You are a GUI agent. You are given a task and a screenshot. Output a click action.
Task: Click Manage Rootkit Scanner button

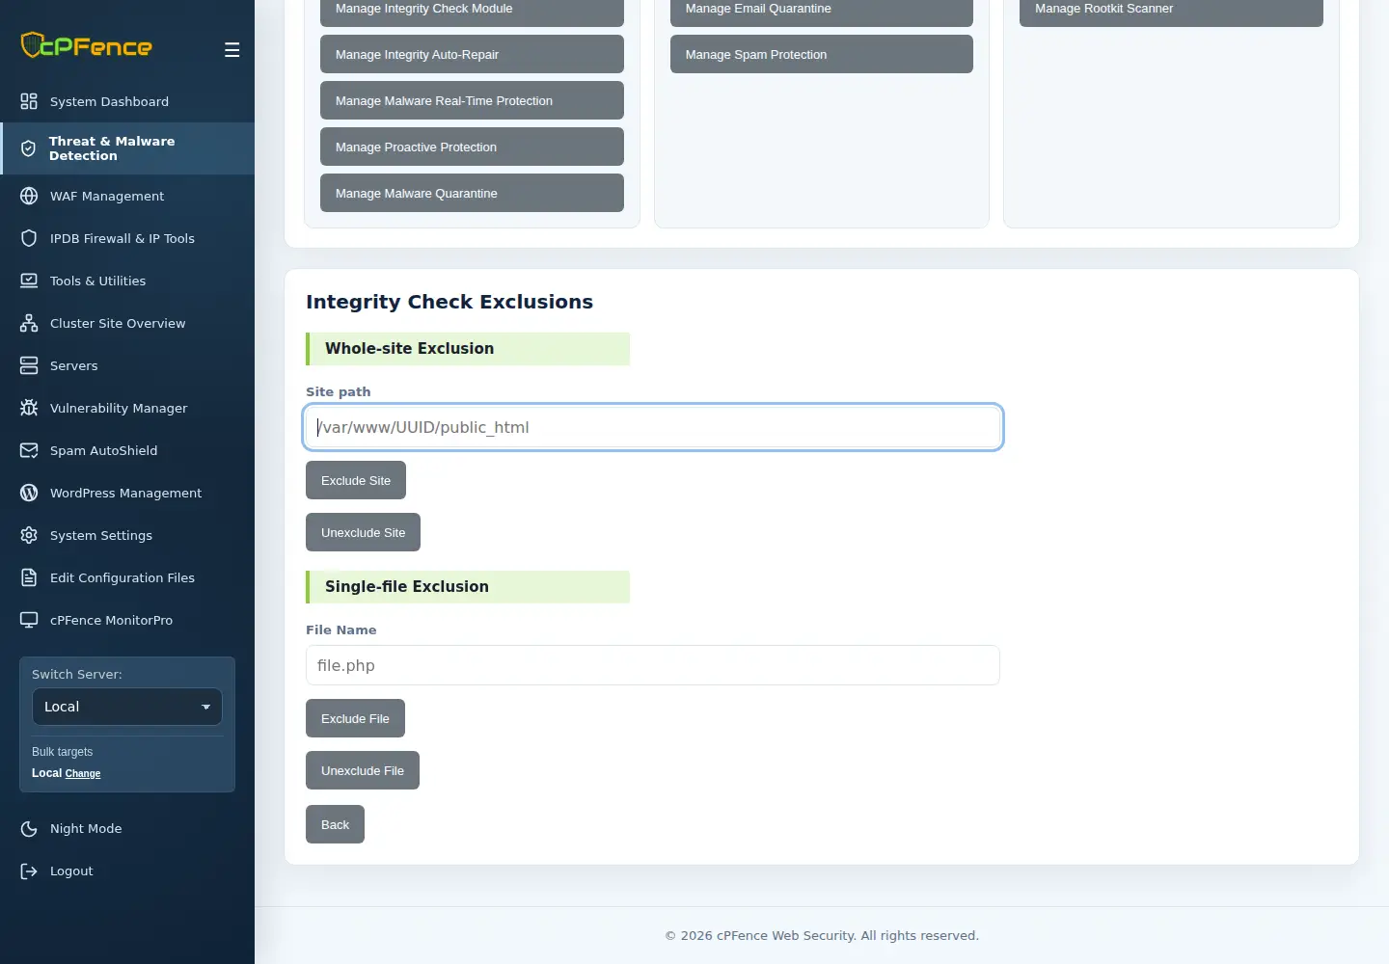tap(1171, 11)
